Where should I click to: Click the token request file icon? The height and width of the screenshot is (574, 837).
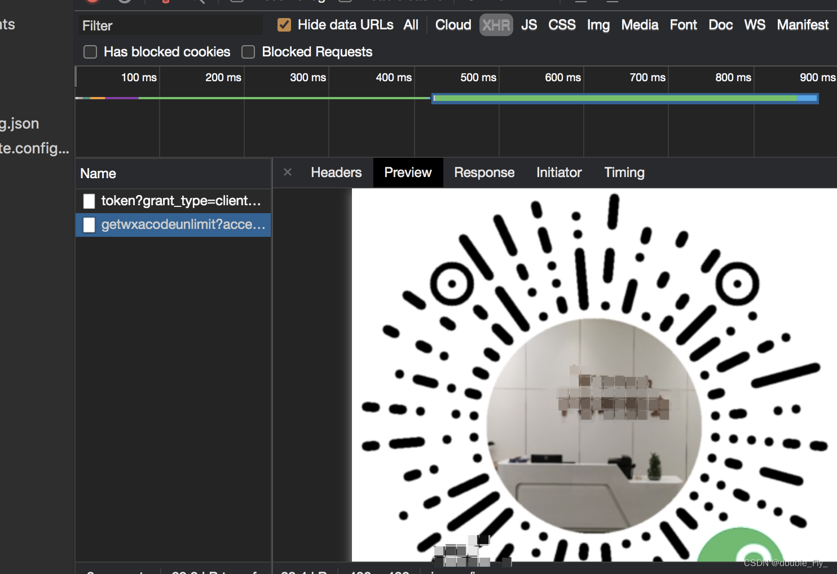coord(89,201)
